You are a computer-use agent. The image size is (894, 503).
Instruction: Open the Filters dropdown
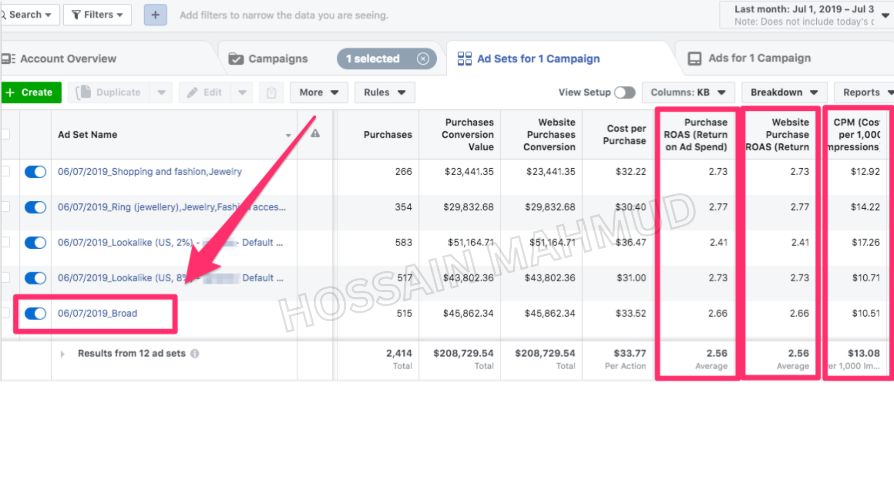tap(97, 15)
